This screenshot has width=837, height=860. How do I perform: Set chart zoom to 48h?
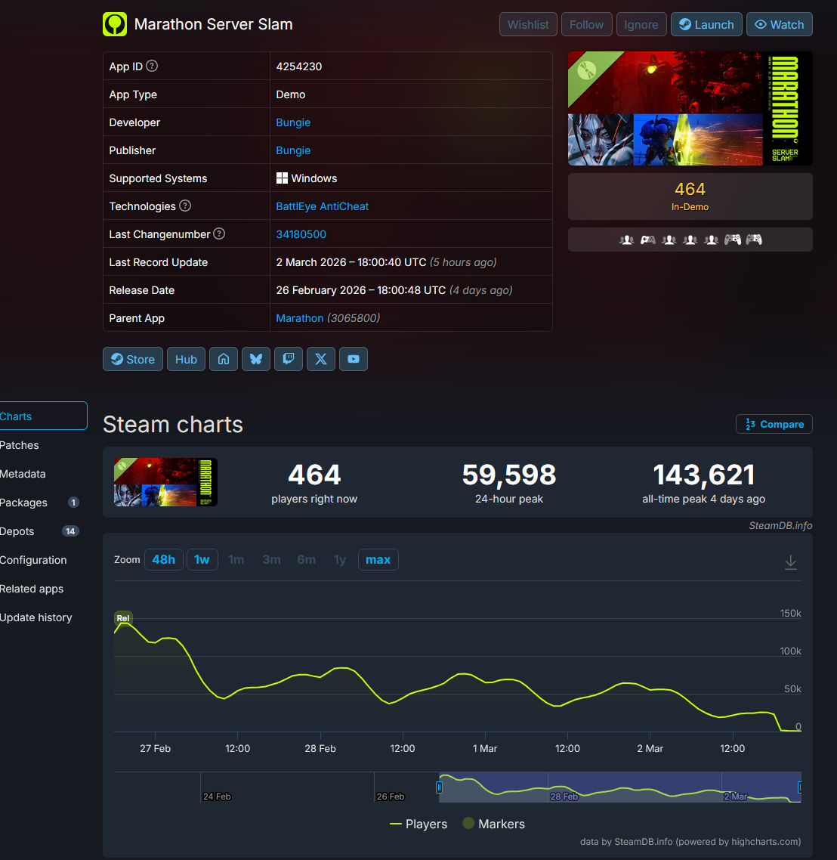(163, 559)
